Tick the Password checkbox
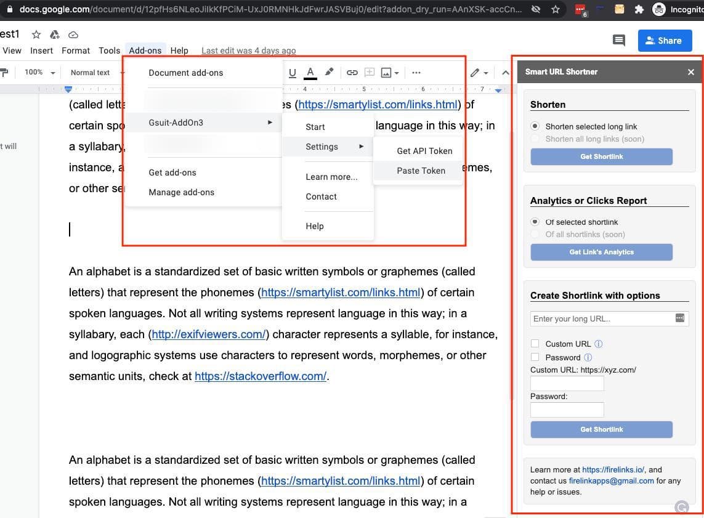704x518 pixels. click(x=535, y=357)
